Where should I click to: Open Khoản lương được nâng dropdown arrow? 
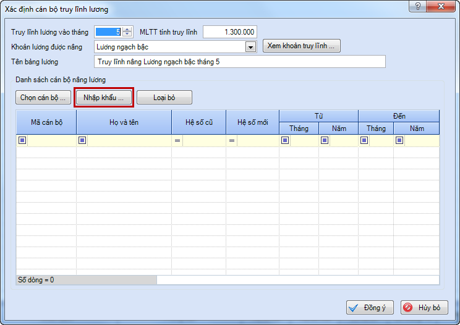pos(250,47)
